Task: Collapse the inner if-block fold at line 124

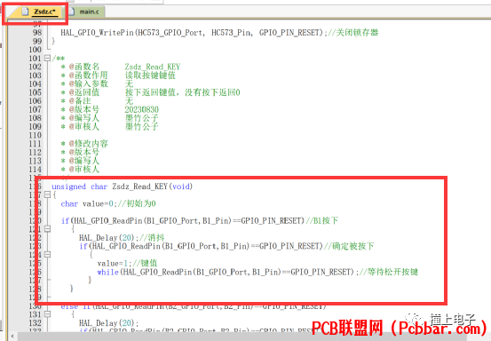Action: pyautogui.click(x=47, y=255)
